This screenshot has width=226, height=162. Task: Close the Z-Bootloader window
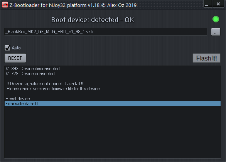pyautogui.click(x=218, y=4)
